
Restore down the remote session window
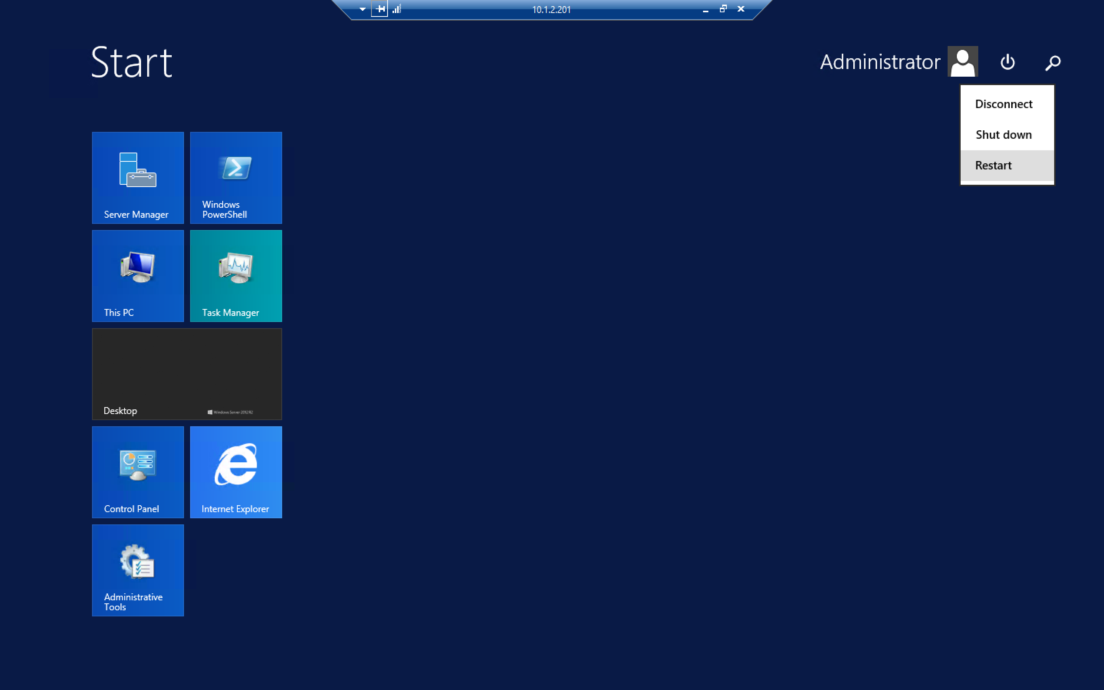click(723, 9)
